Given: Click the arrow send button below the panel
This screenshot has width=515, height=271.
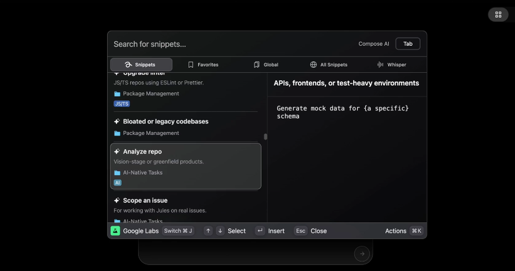Looking at the screenshot, I should [x=362, y=254].
